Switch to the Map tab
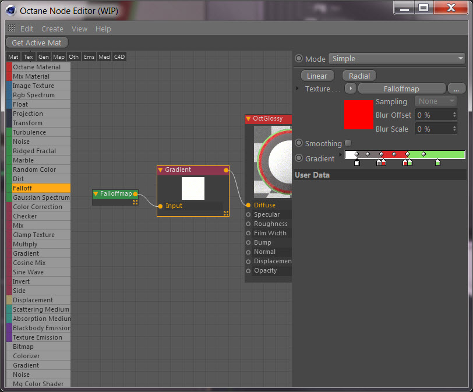The image size is (473, 392). click(x=58, y=56)
